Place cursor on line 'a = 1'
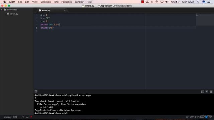This screenshot has width=214, height=120. [44, 15]
